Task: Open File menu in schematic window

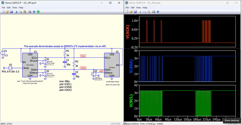Action: [x=3, y=8]
